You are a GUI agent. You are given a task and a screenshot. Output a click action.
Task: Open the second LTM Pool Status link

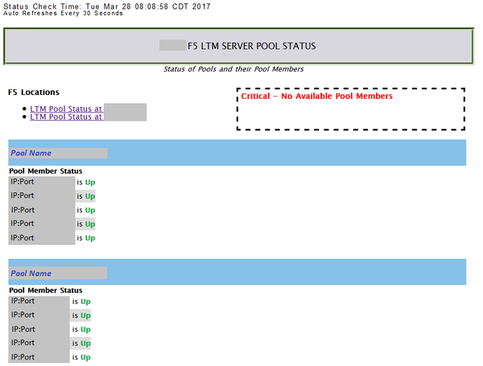point(66,117)
